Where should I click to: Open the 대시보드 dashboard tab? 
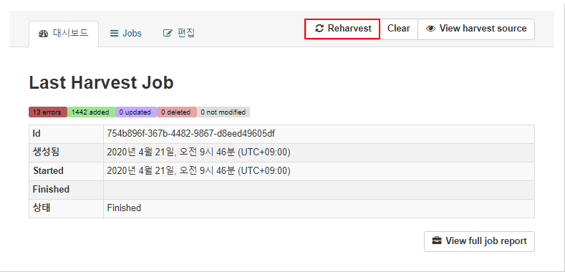[64, 34]
